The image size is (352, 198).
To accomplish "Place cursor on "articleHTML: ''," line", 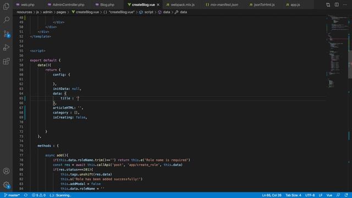I will pos(68,108).
